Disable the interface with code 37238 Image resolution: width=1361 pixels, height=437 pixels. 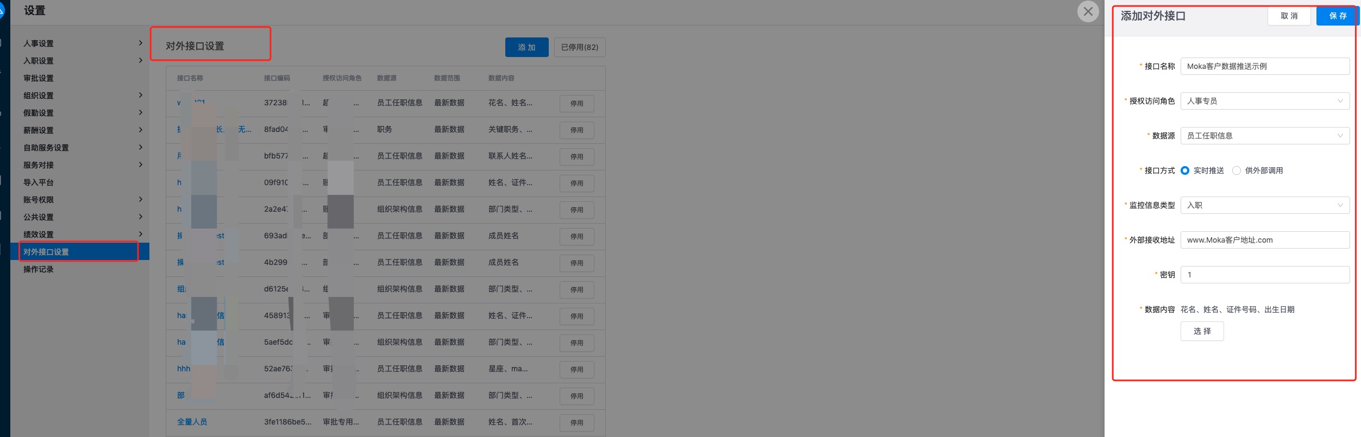pos(576,103)
